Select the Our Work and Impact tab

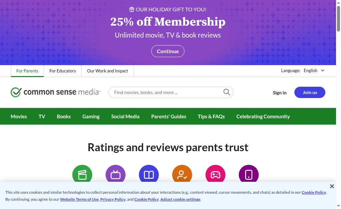pyautogui.click(x=108, y=71)
